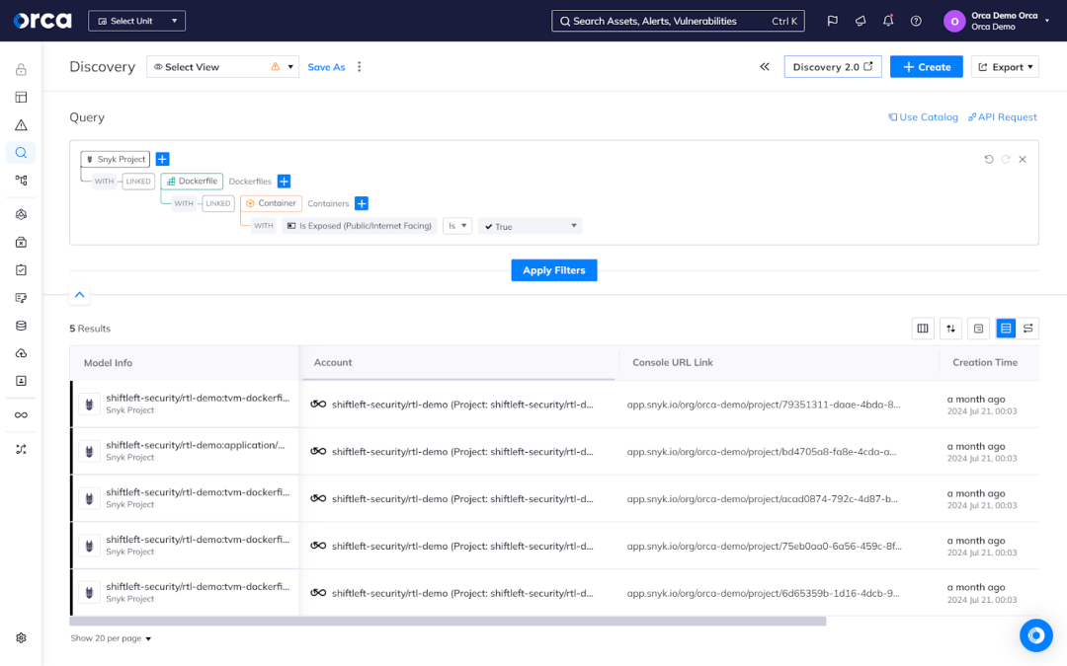
Task: Open the alerts triangle icon in sidebar
Action: [x=21, y=125]
